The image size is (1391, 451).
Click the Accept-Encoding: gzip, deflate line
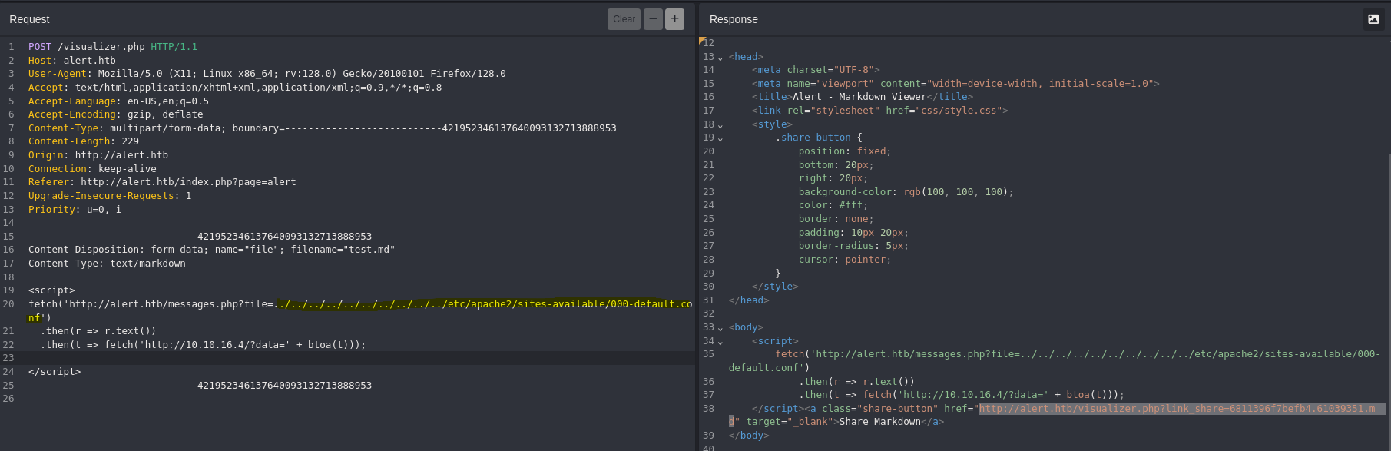[x=116, y=114]
